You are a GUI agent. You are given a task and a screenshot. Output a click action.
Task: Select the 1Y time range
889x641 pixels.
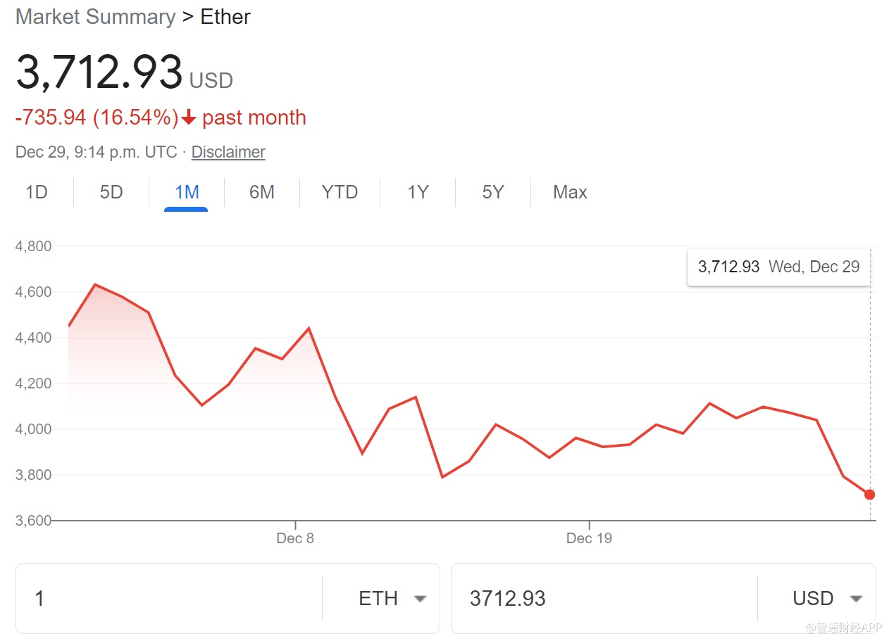click(418, 192)
